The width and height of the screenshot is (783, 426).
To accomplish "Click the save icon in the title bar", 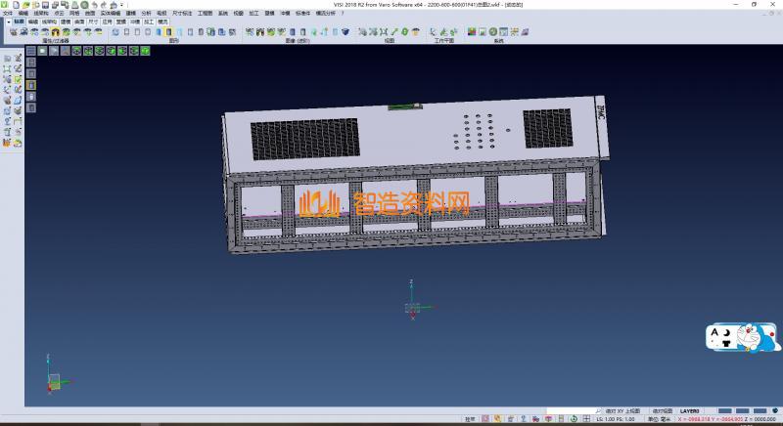I will pyautogui.click(x=45, y=5).
